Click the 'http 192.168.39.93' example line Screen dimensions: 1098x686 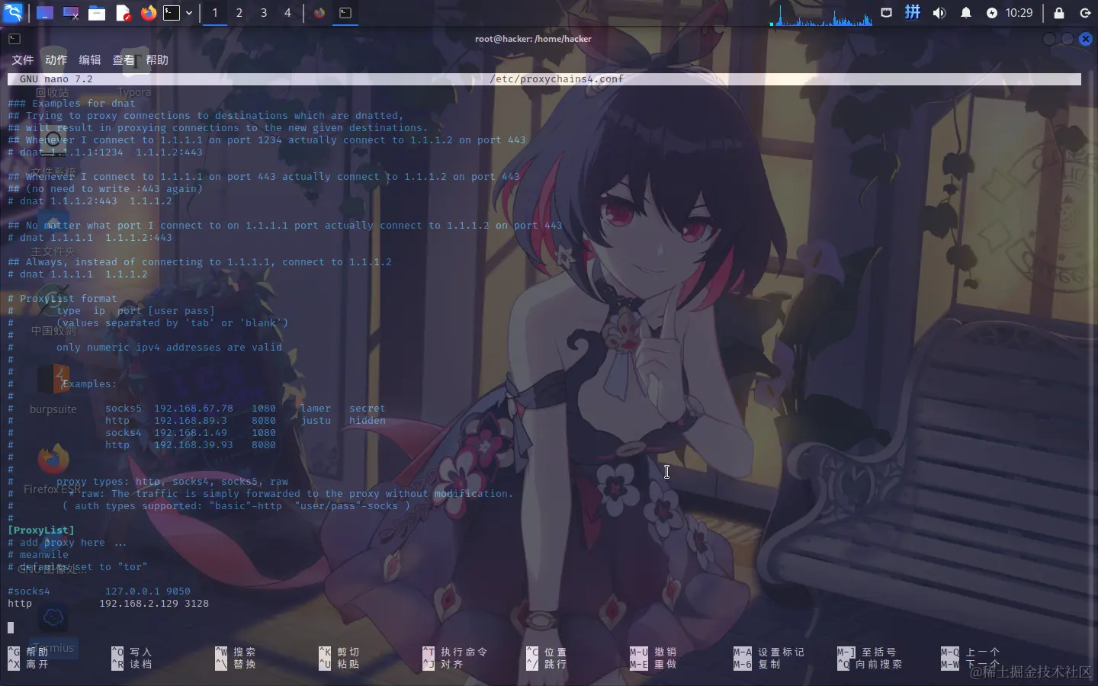[142, 445]
